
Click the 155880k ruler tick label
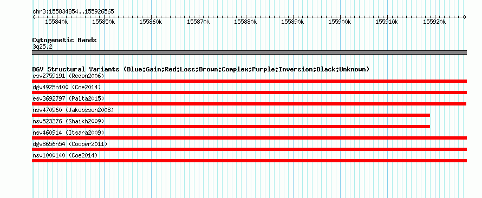[246, 22]
